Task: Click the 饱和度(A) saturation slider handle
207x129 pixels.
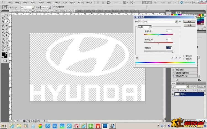Action: coord(158,44)
